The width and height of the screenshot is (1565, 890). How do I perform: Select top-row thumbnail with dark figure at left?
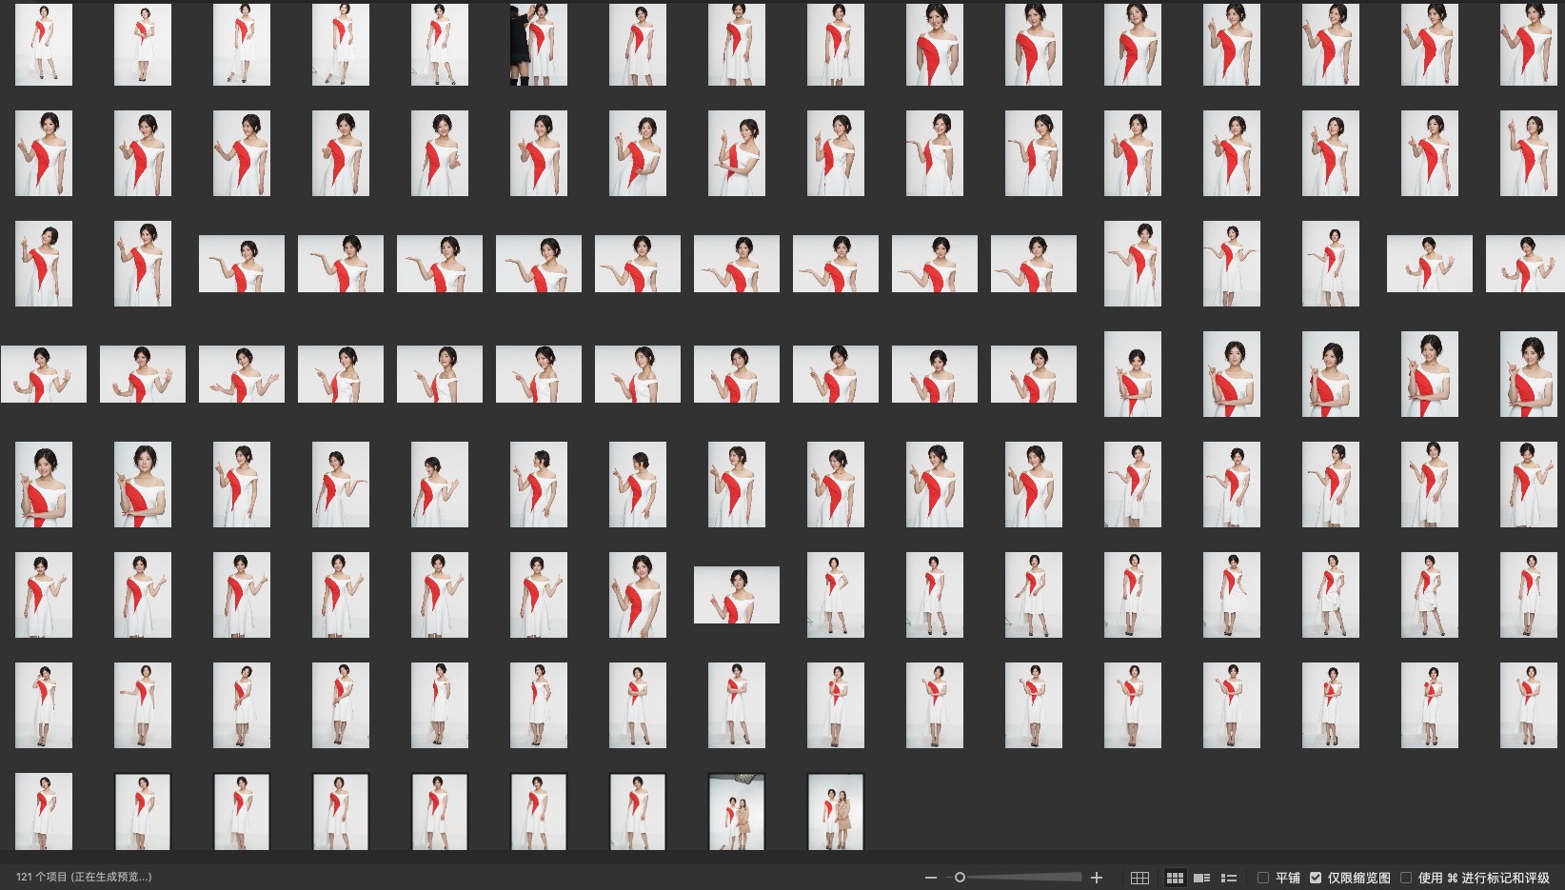[x=539, y=45]
